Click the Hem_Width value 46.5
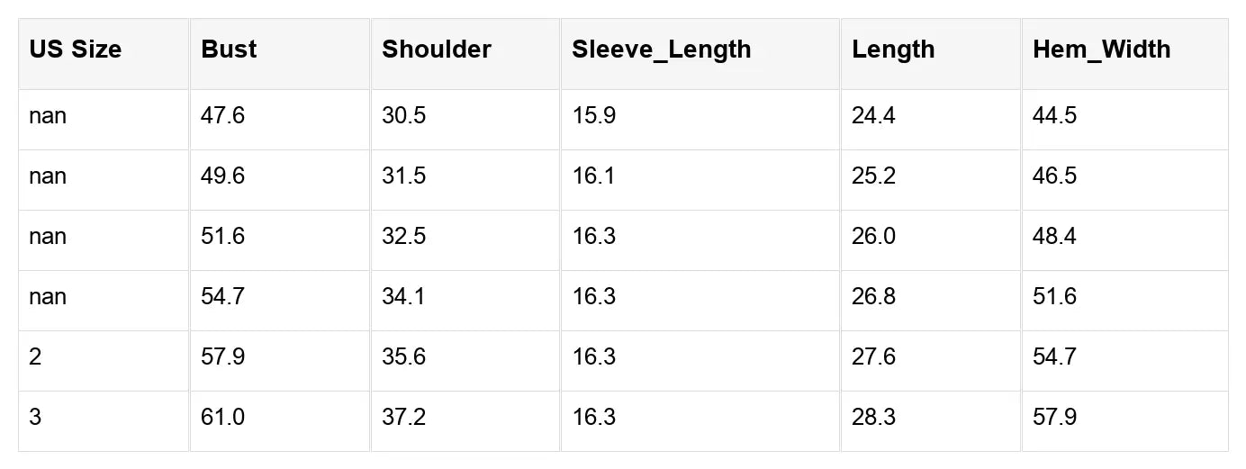This screenshot has width=1246, height=469. [1054, 176]
